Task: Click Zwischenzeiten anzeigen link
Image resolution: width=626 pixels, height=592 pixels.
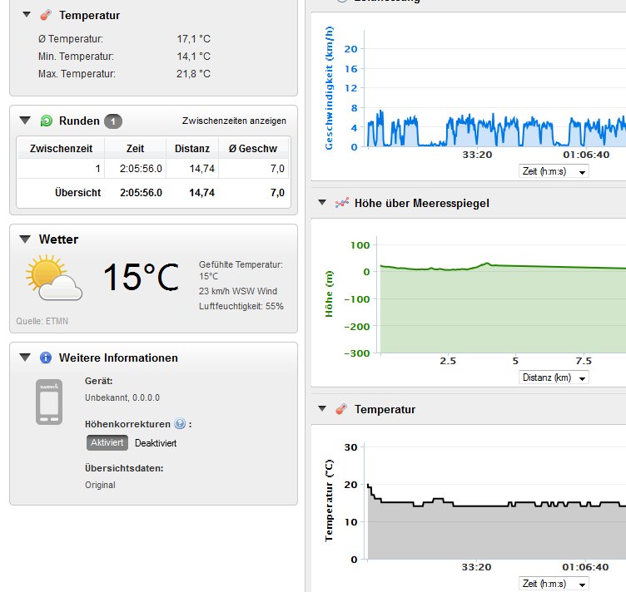Action: [x=234, y=121]
